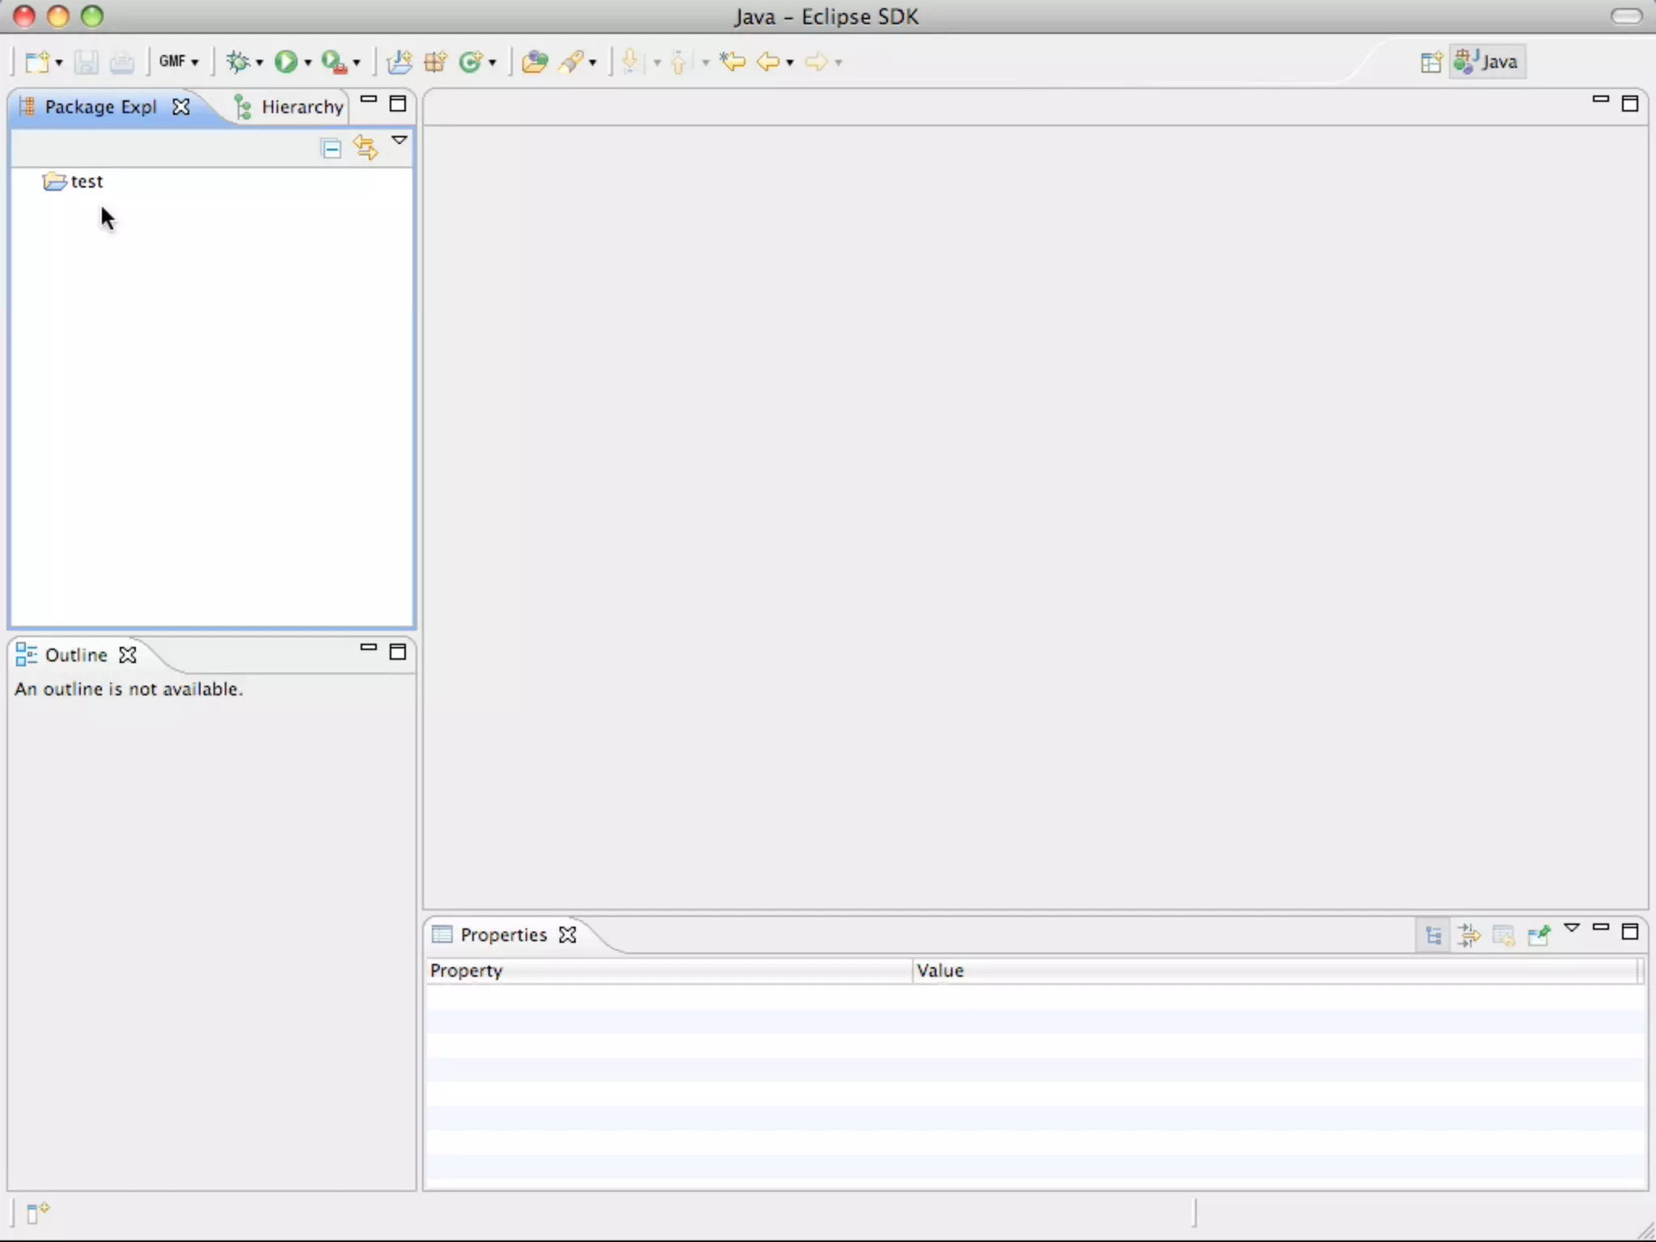
Task: Open Package Explorer view menu triangle
Action: (x=399, y=141)
